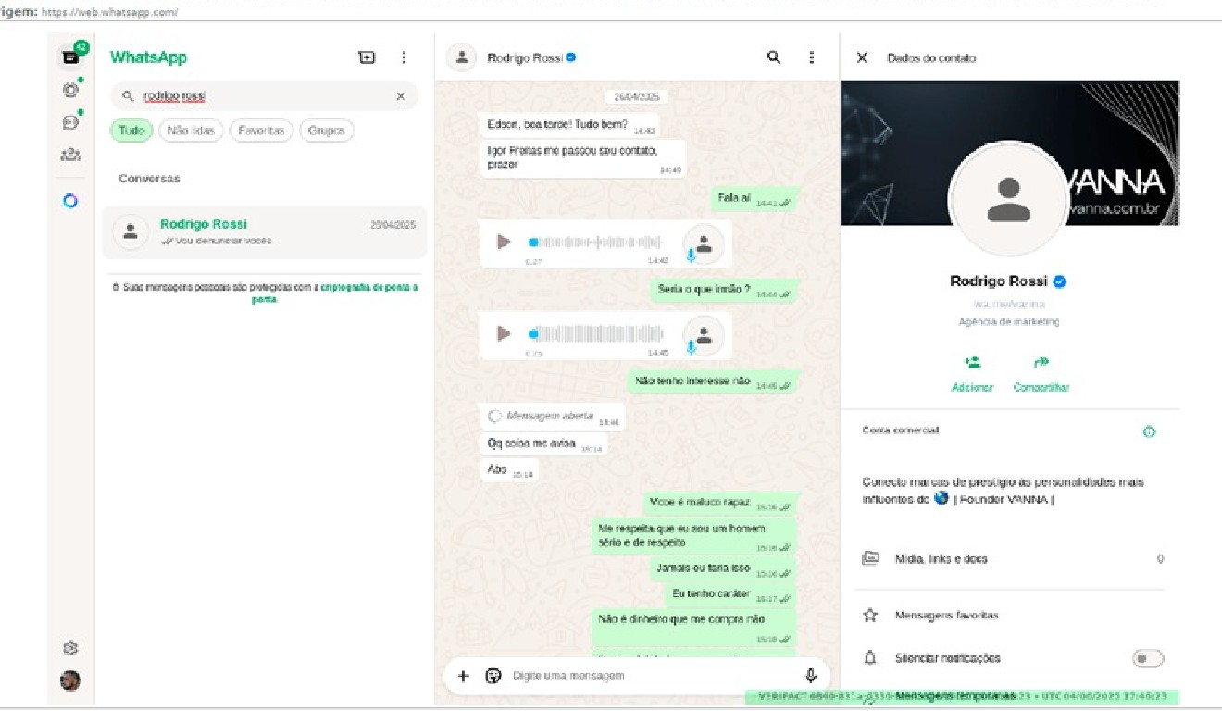Screen dimensions: 1222x711
Task: Open Communities icon in sidebar
Action: tap(70, 155)
